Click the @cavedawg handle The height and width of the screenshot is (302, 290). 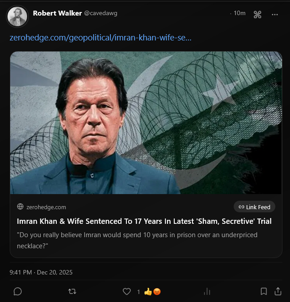tap(101, 13)
